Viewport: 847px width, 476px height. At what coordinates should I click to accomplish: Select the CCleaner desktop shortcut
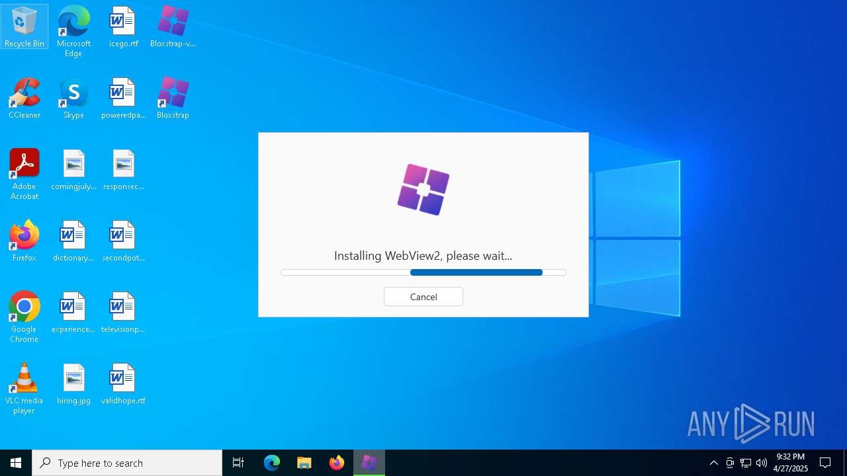[x=24, y=99]
